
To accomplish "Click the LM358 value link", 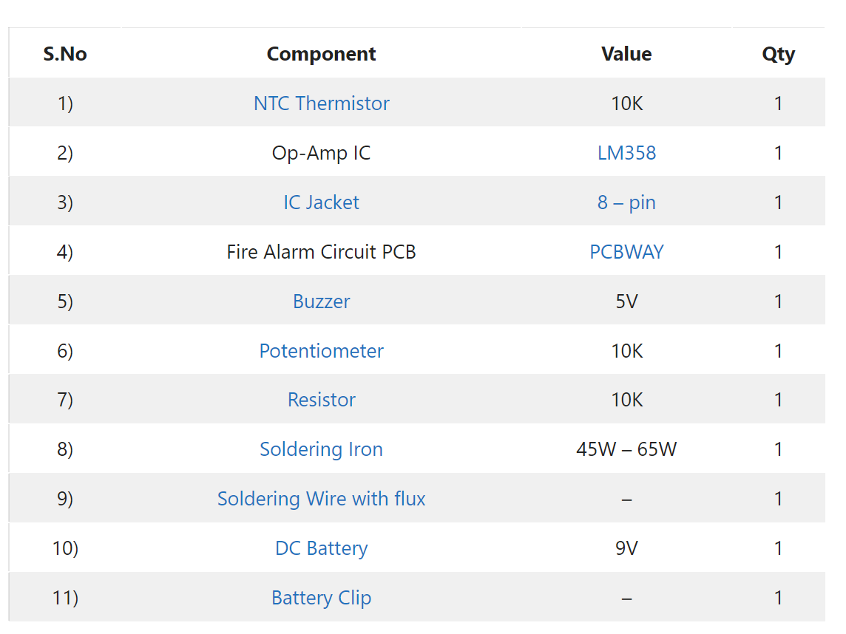I will [626, 152].
